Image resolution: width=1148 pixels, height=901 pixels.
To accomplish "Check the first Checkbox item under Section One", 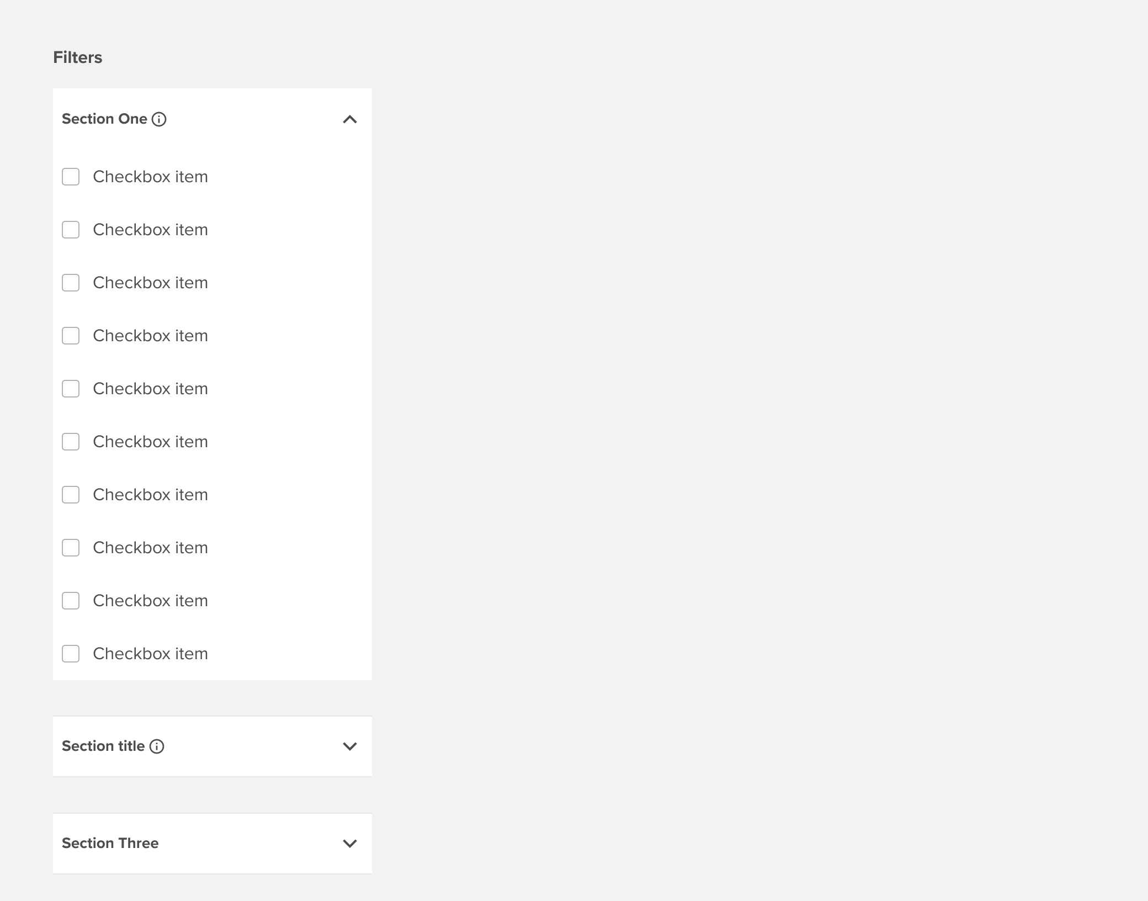I will (x=71, y=177).
